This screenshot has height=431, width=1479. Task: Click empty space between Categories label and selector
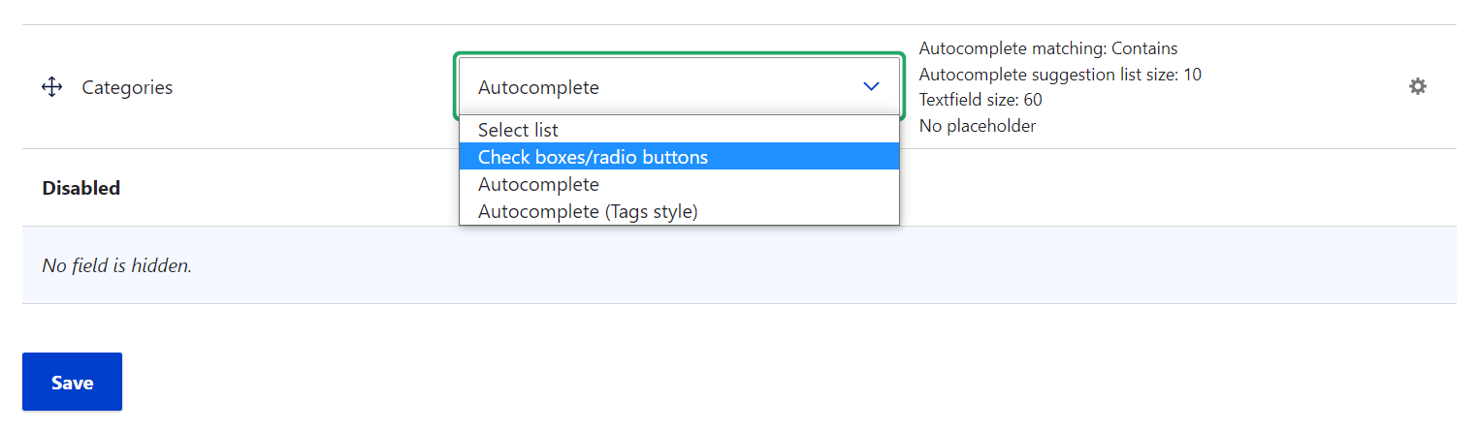click(x=310, y=87)
